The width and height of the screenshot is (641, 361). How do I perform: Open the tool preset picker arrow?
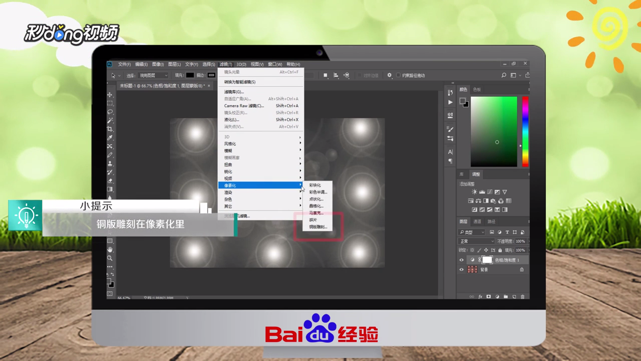click(x=119, y=75)
